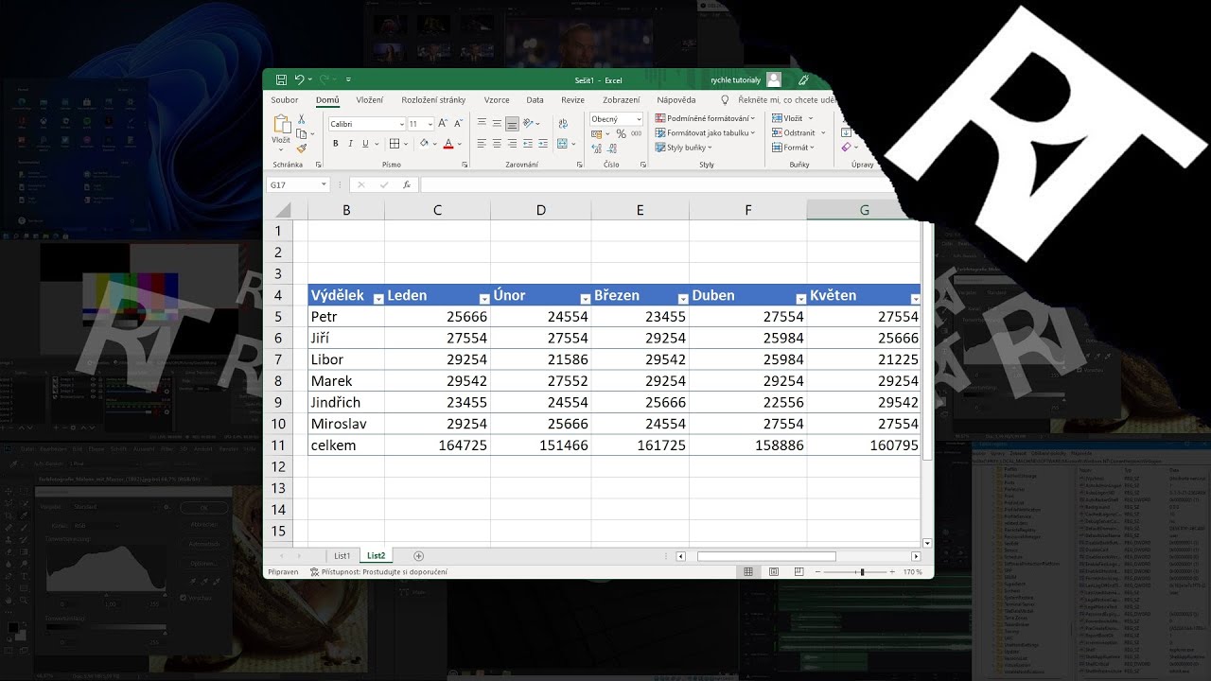Toggle Normal view in status bar
The image size is (1211, 681).
pyautogui.click(x=748, y=571)
